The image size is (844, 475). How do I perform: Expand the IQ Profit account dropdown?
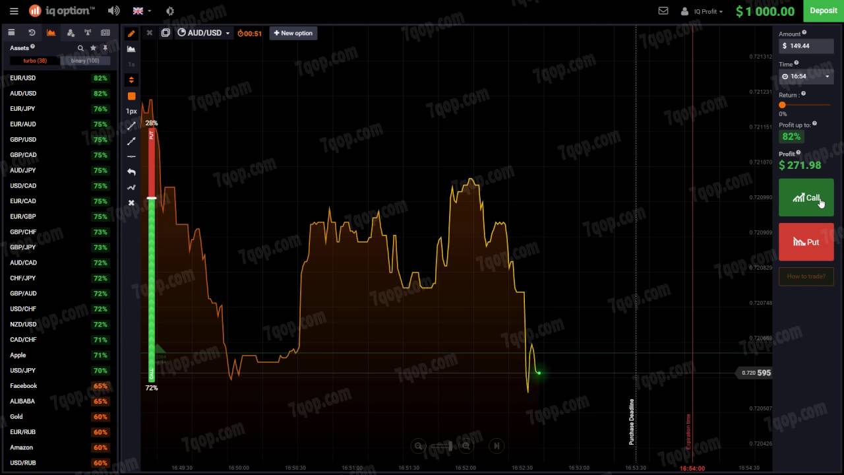tap(703, 11)
